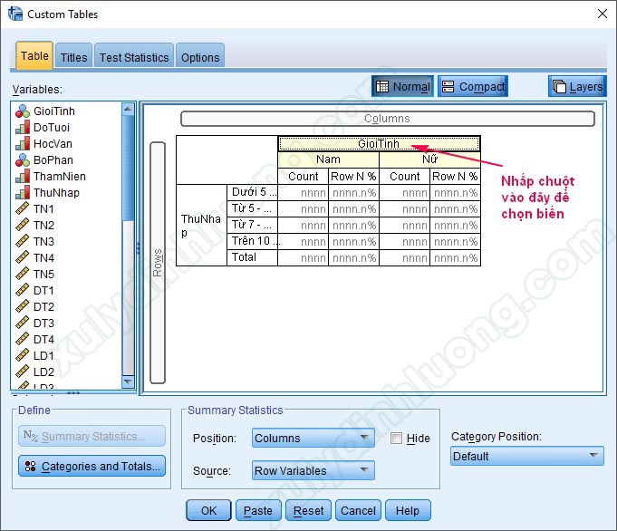
Task: Click the DT2 scale ruler icon
Action: tap(23, 306)
